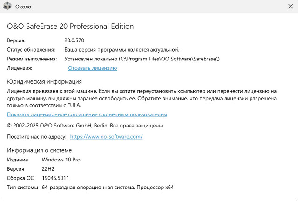Click the Информация о системе heading
The height and width of the screenshot is (201, 298).
pos(39,150)
